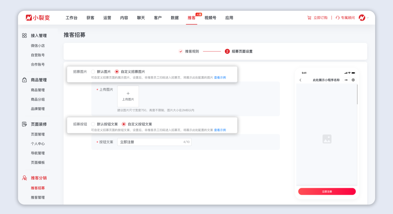This screenshot has width=393, height=214.
Task: Switch to the 视频号 navigation tab
Action: (x=210, y=17)
